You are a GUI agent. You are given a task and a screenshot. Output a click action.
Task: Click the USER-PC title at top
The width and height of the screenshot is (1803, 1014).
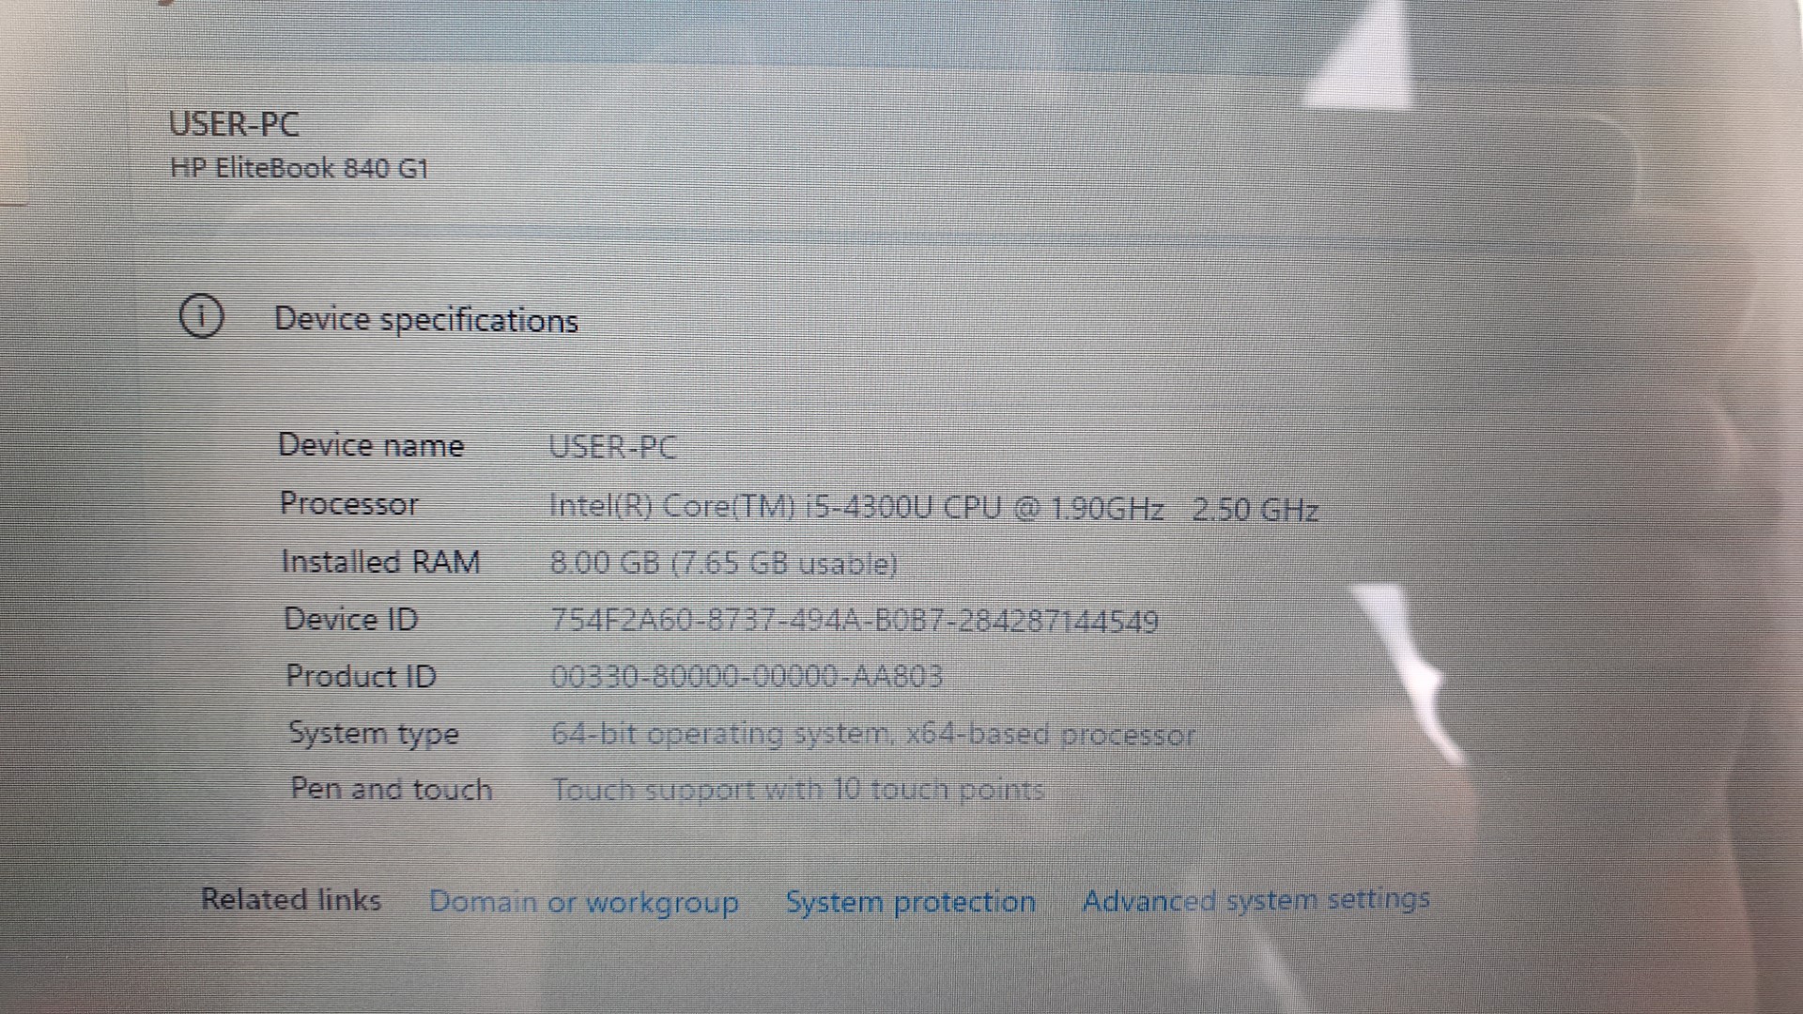(234, 124)
